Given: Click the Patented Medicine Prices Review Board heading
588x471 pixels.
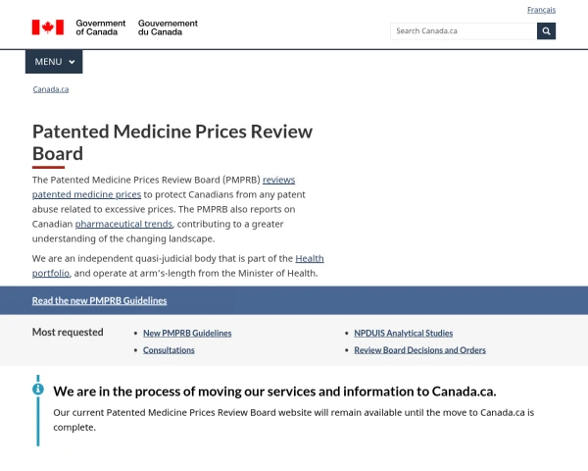Looking at the screenshot, I should [x=172, y=142].
